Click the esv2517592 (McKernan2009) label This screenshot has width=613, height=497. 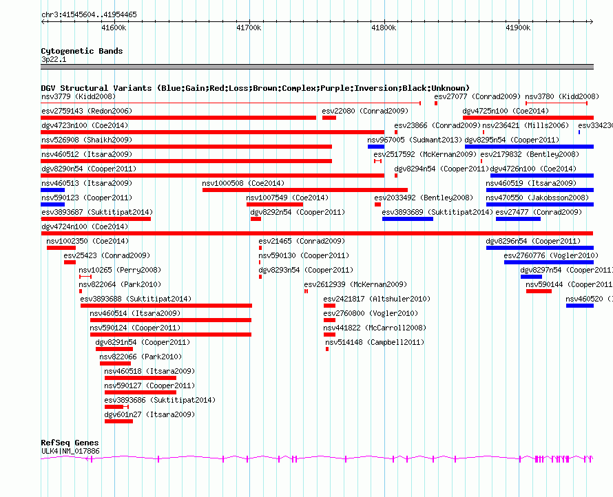425,154
